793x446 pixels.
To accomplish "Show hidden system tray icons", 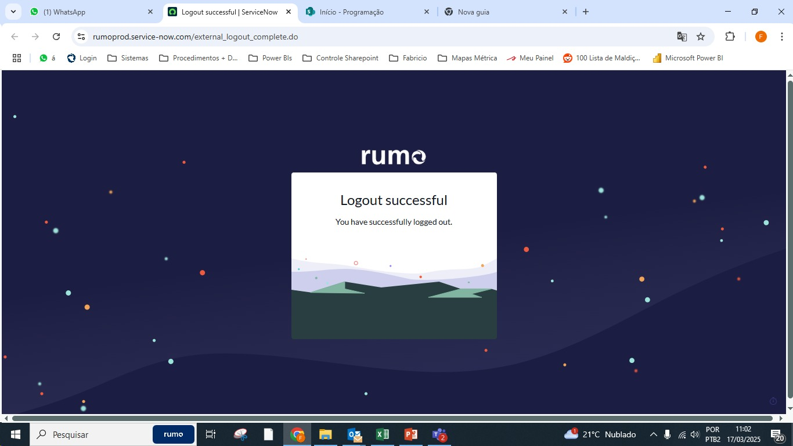I will point(653,434).
